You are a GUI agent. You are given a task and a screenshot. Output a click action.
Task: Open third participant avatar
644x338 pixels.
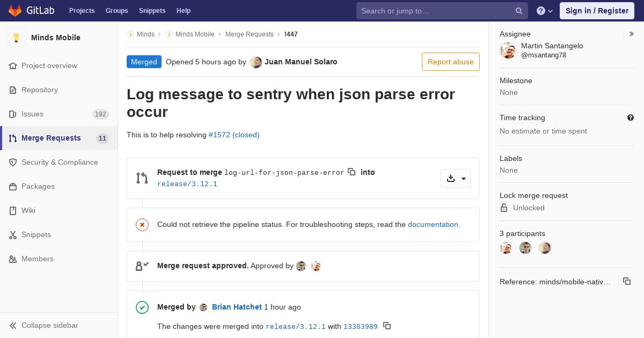point(545,248)
